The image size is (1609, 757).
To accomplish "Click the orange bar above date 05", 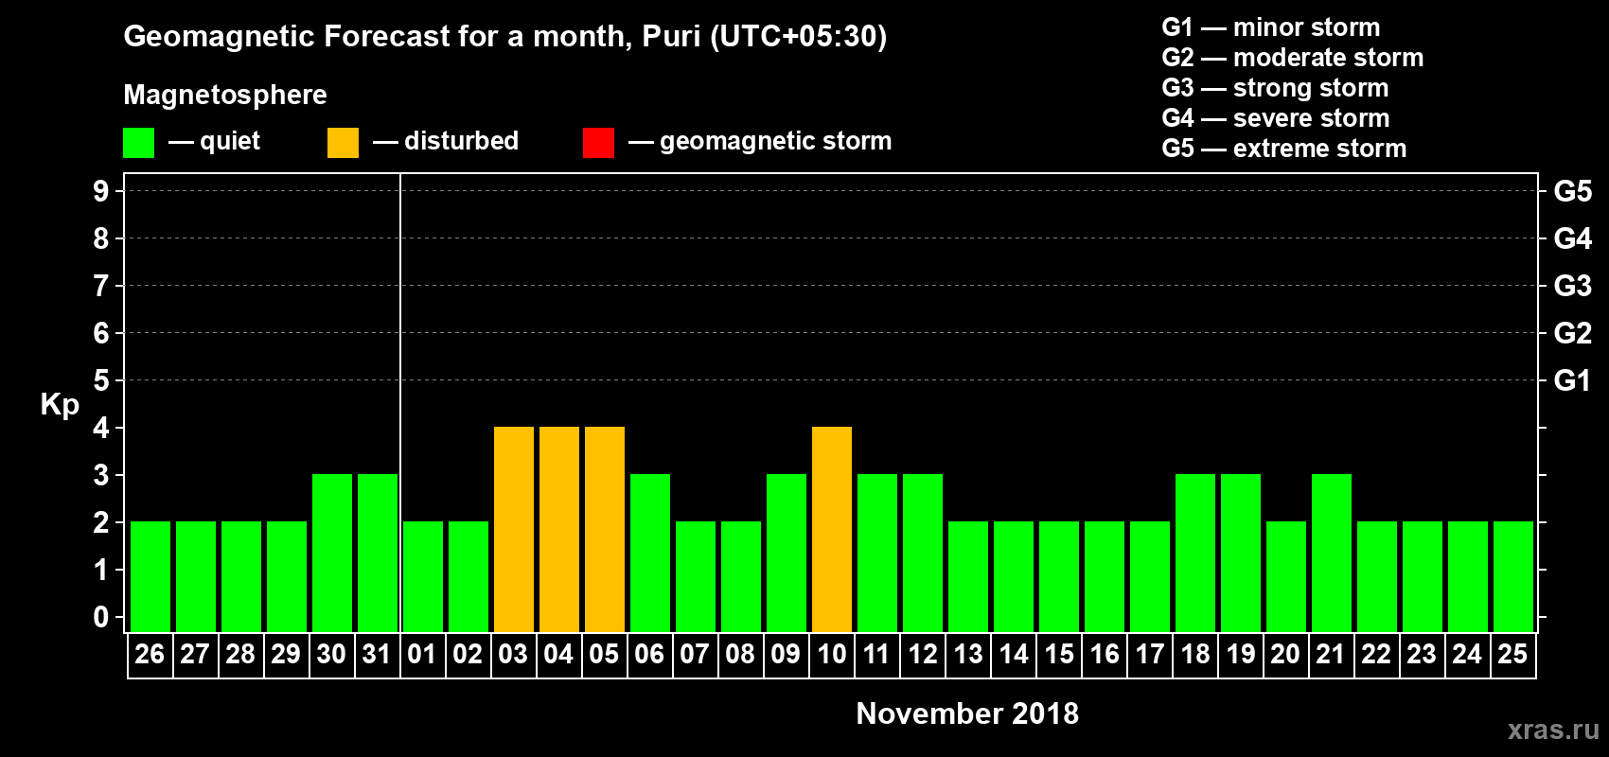I will (x=605, y=529).
